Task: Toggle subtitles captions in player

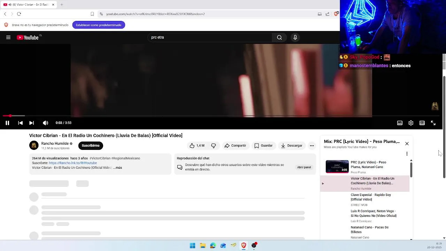Action: pos(400,123)
